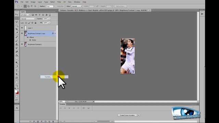Click the trash icon to delete layer

(53, 122)
